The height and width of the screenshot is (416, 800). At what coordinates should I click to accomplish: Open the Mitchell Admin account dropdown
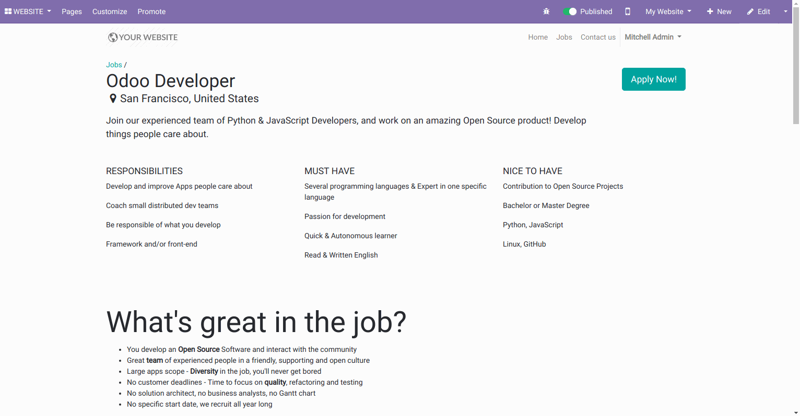(652, 37)
